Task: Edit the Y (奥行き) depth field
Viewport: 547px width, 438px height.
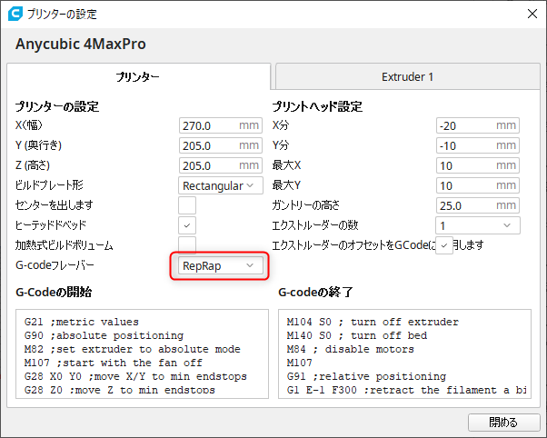Action: click(x=221, y=145)
